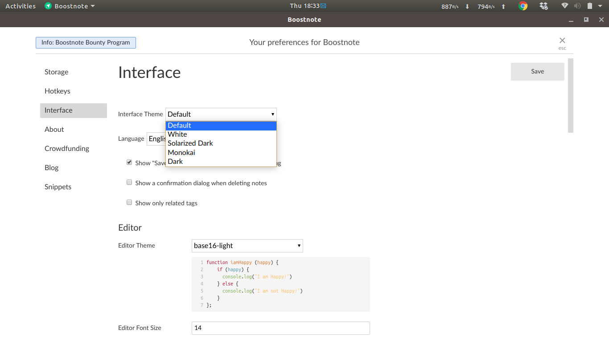Open the Storage preferences tab

tap(74, 72)
